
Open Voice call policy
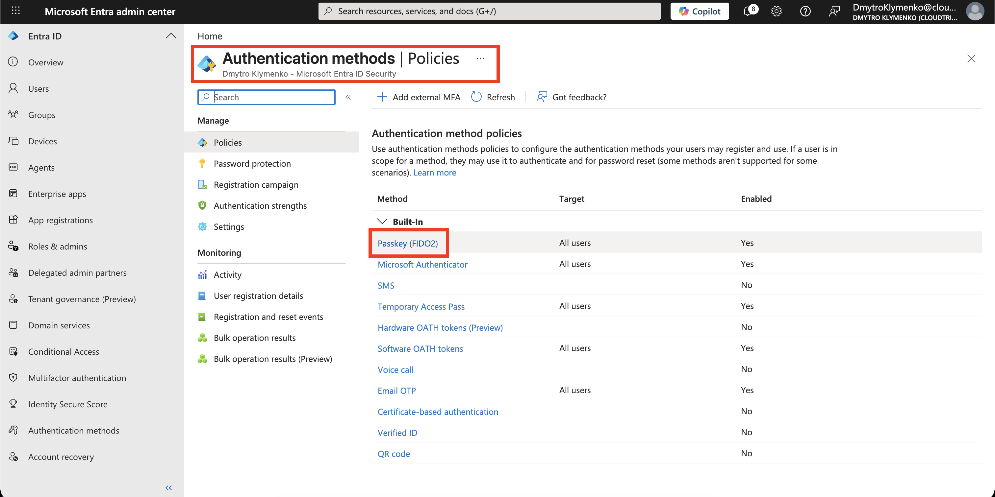coord(395,370)
